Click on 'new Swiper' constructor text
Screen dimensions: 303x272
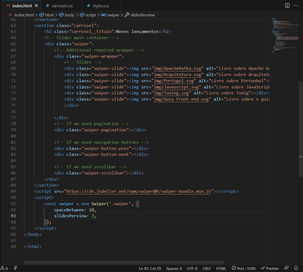[94, 204]
